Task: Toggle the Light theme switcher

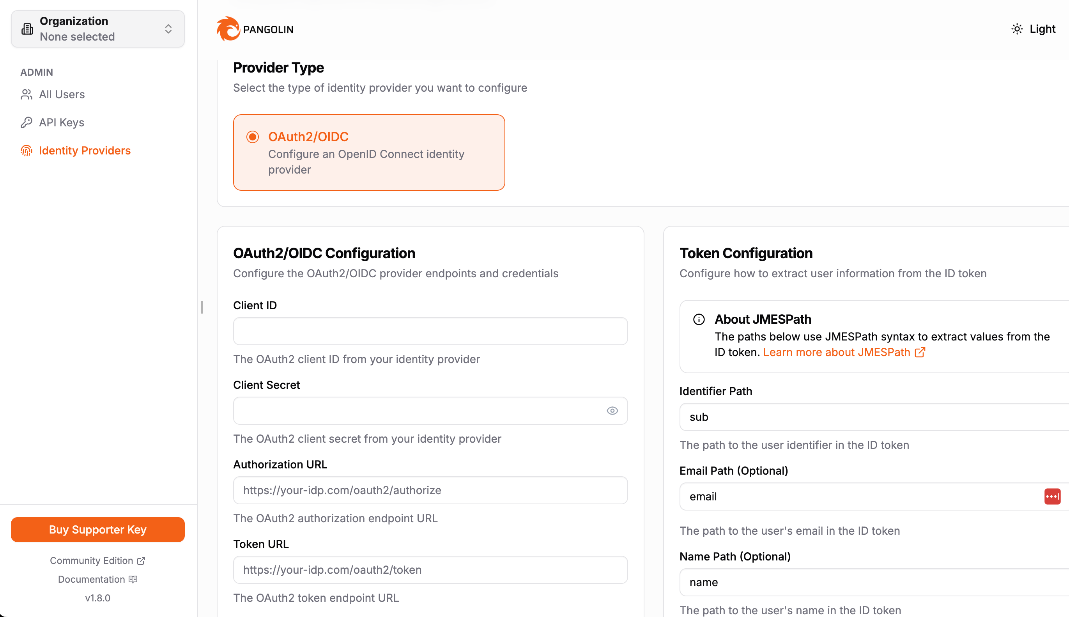Action: [x=1034, y=29]
